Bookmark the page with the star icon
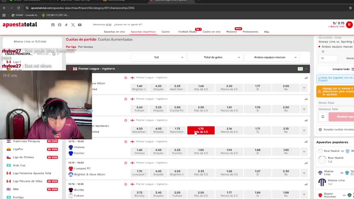 pyautogui.click(x=350, y=8)
